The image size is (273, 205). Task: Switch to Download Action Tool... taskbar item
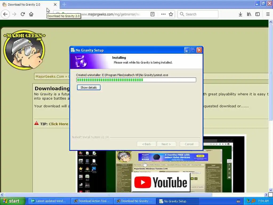[x=92, y=201]
